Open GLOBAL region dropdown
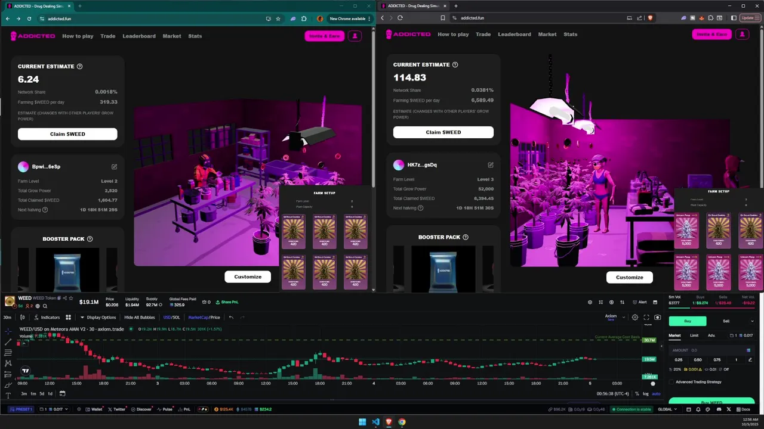 [668, 409]
